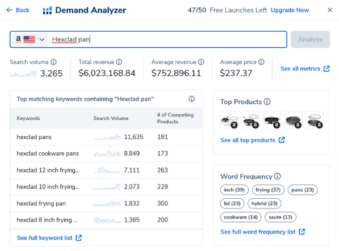Click the # of Competing Products header
The height and width of the screenshot is (251, 339).
pos(175,118)
